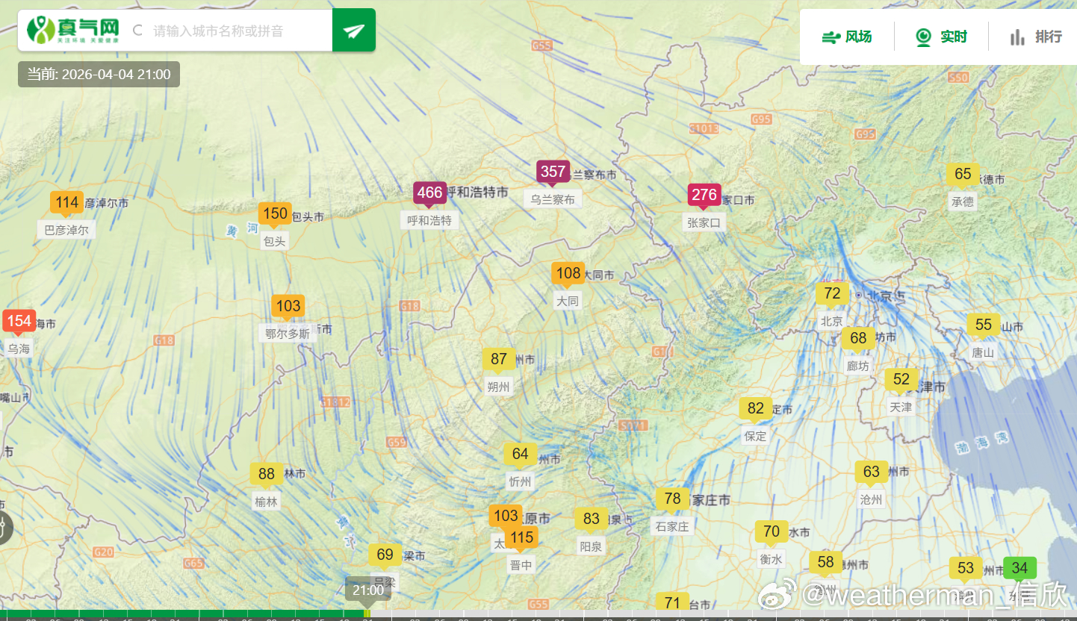Switch to the 风场 wind field view

(847, 37)
